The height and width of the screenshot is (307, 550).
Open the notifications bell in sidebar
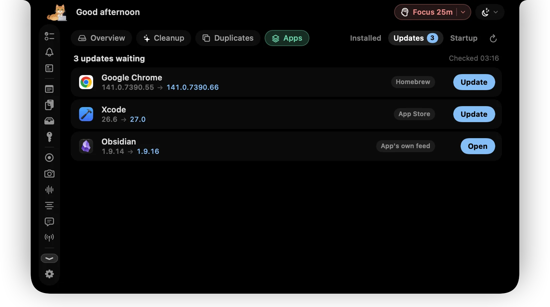(49, 52)
